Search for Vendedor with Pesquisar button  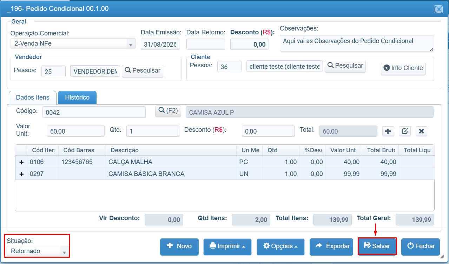pyautogui.click(x=143, y=71)
